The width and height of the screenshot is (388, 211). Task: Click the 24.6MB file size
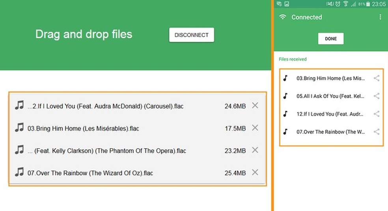(235, 106)
